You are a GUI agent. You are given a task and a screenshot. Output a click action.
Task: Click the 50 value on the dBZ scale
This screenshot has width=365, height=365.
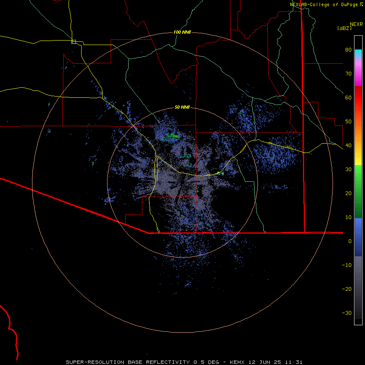click(348, 122)
